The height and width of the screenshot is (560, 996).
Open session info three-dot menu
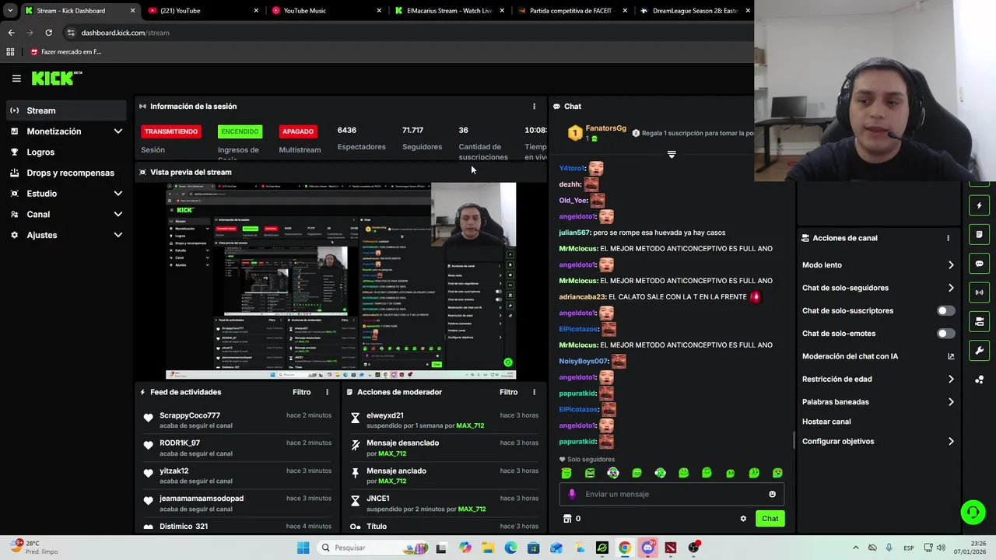pos(534,107)
